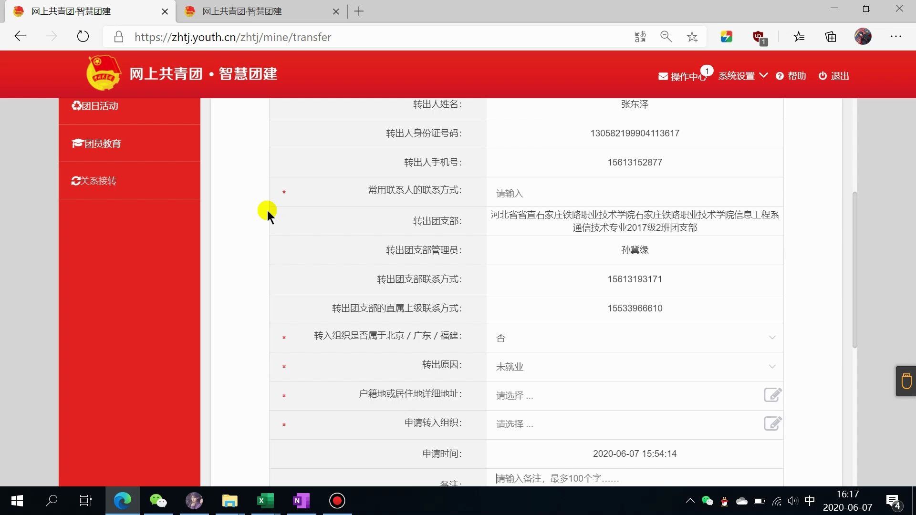The height and width of the screenshot is (515, 916).
Task: Open a new browser tab
Action: coord(359,11)
